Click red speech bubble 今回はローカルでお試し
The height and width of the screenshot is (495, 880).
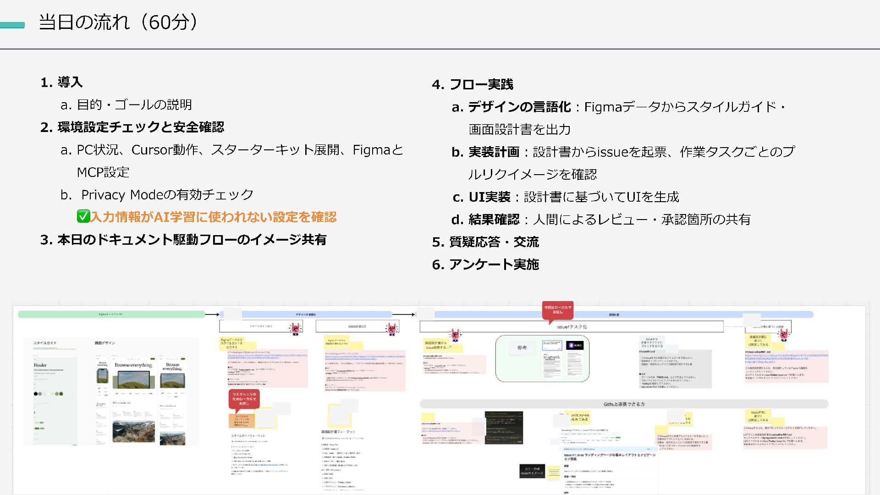pyautogui.click(x=557, y=310)
